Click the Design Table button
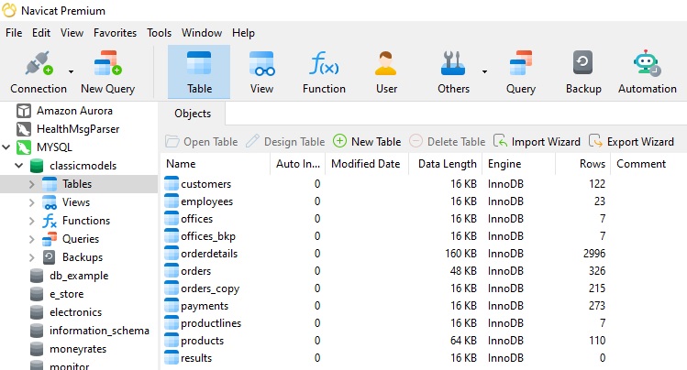Screen dimensions: 687x370 pyautogui.click(x=285, y=142)
